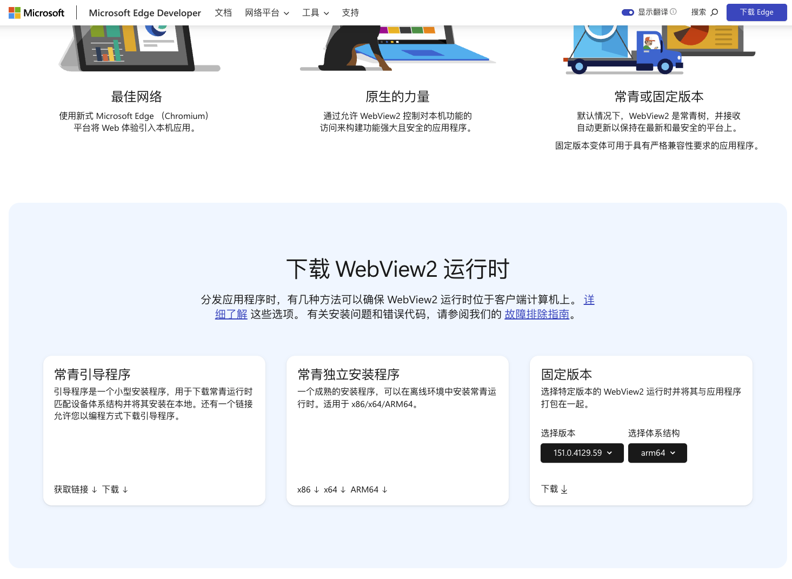Click the 选择版本 label
The height and width of the screenshot is (579, 792).
click(x=558, y=433)
